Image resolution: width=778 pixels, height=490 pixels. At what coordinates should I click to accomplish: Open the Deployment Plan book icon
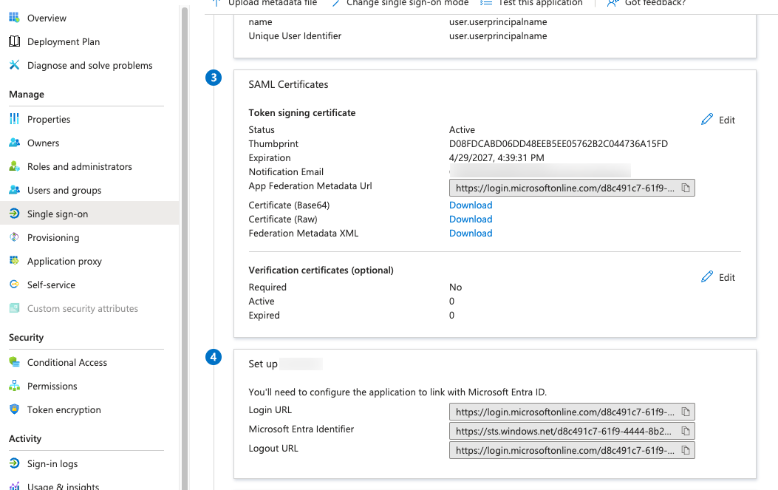click(x=14, y=41)
